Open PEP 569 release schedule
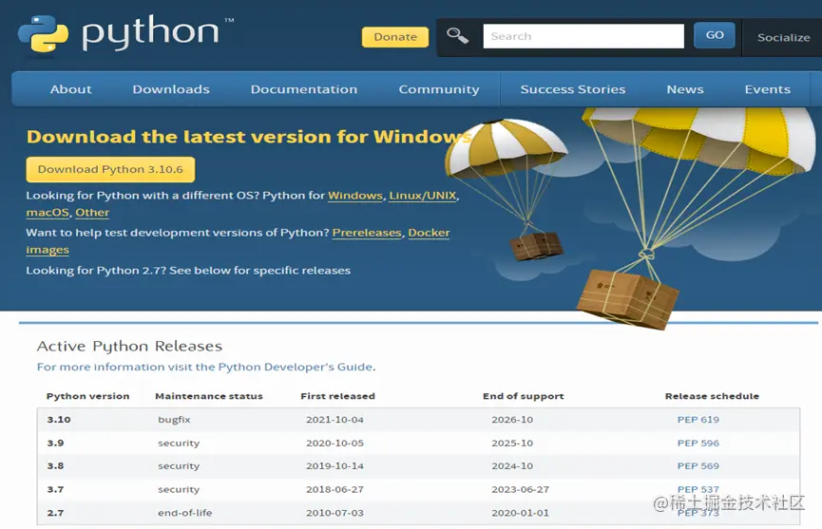 tap(698, 466)
